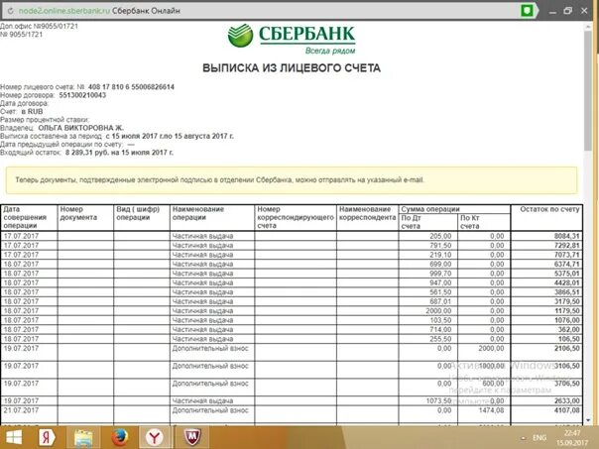Click the page scrollbar thumb
The width and height of the screenshot is (599, 449).
click(x=588, y=91)
